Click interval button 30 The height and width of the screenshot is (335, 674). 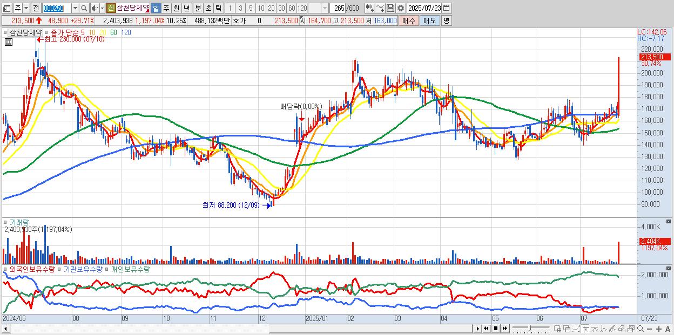click(x=281, y=8)
